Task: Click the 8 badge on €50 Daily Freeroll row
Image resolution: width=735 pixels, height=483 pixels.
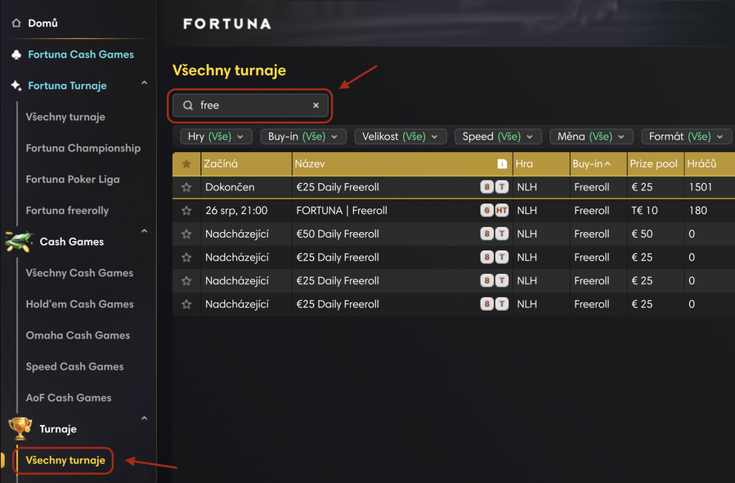Action: coord(487,234)
